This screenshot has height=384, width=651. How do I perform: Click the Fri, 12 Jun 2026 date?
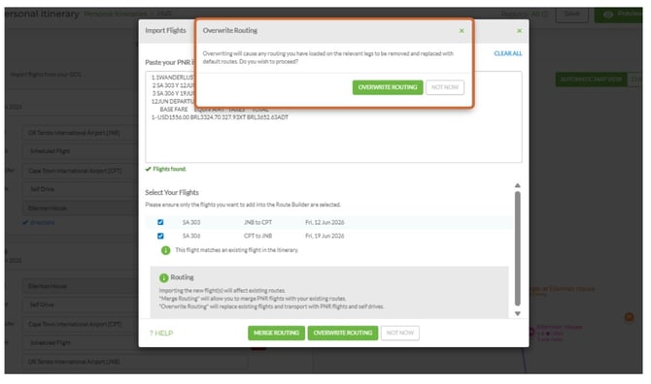pyautogui.click(x=325, y=222)
